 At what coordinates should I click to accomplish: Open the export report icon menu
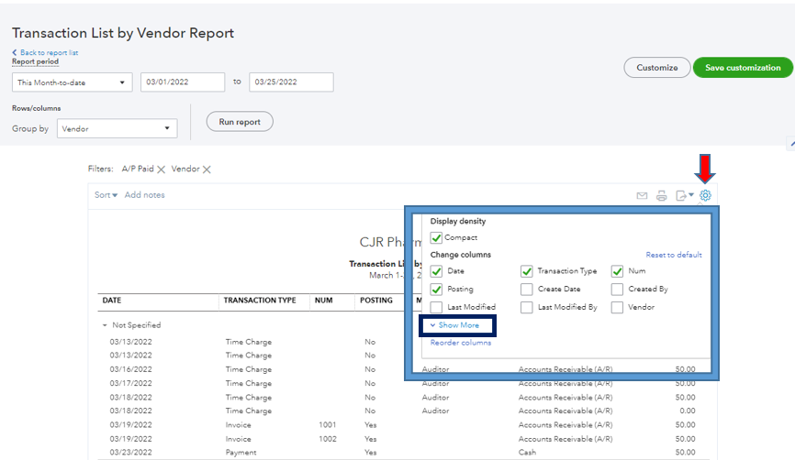click(684, 195)
